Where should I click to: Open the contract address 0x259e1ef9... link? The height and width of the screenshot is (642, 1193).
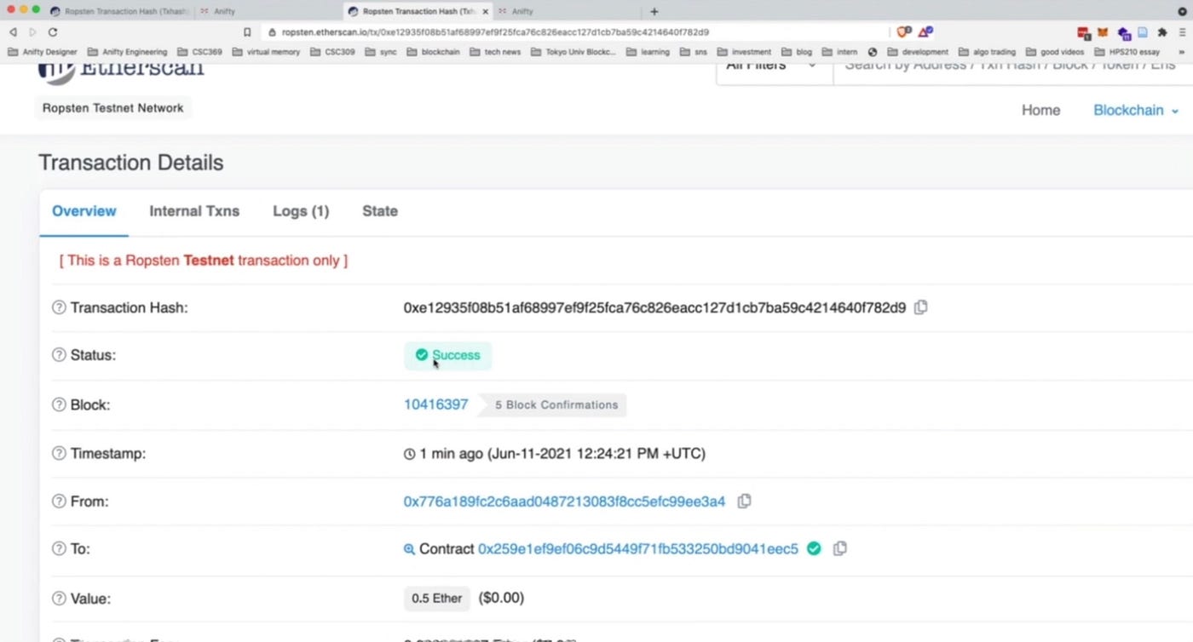638,549
